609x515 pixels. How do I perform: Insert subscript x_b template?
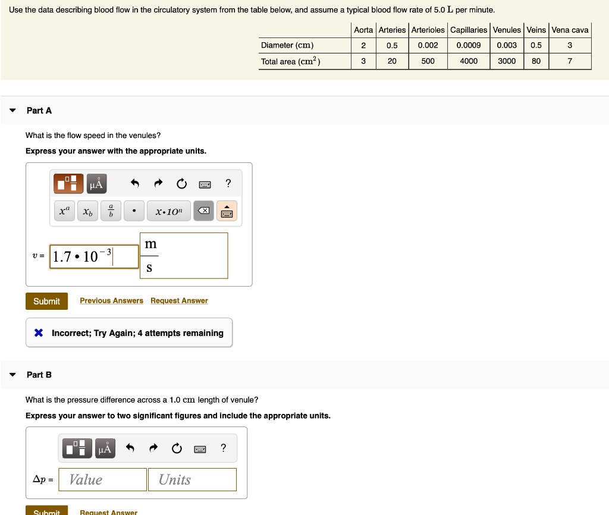[x=87, y=211]
